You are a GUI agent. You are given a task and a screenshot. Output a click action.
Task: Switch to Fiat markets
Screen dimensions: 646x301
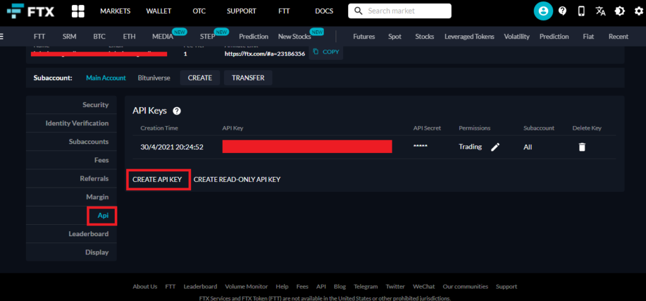(589, 37)
